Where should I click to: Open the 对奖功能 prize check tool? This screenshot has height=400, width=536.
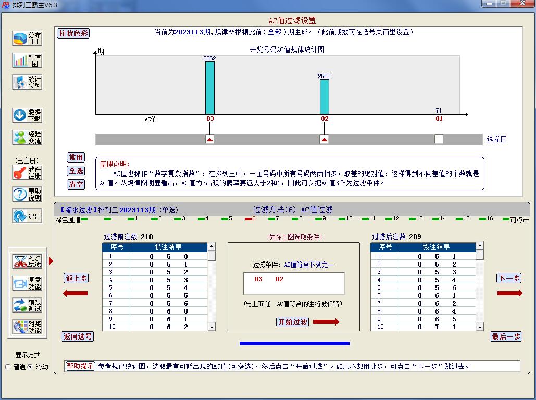point(27,327)
